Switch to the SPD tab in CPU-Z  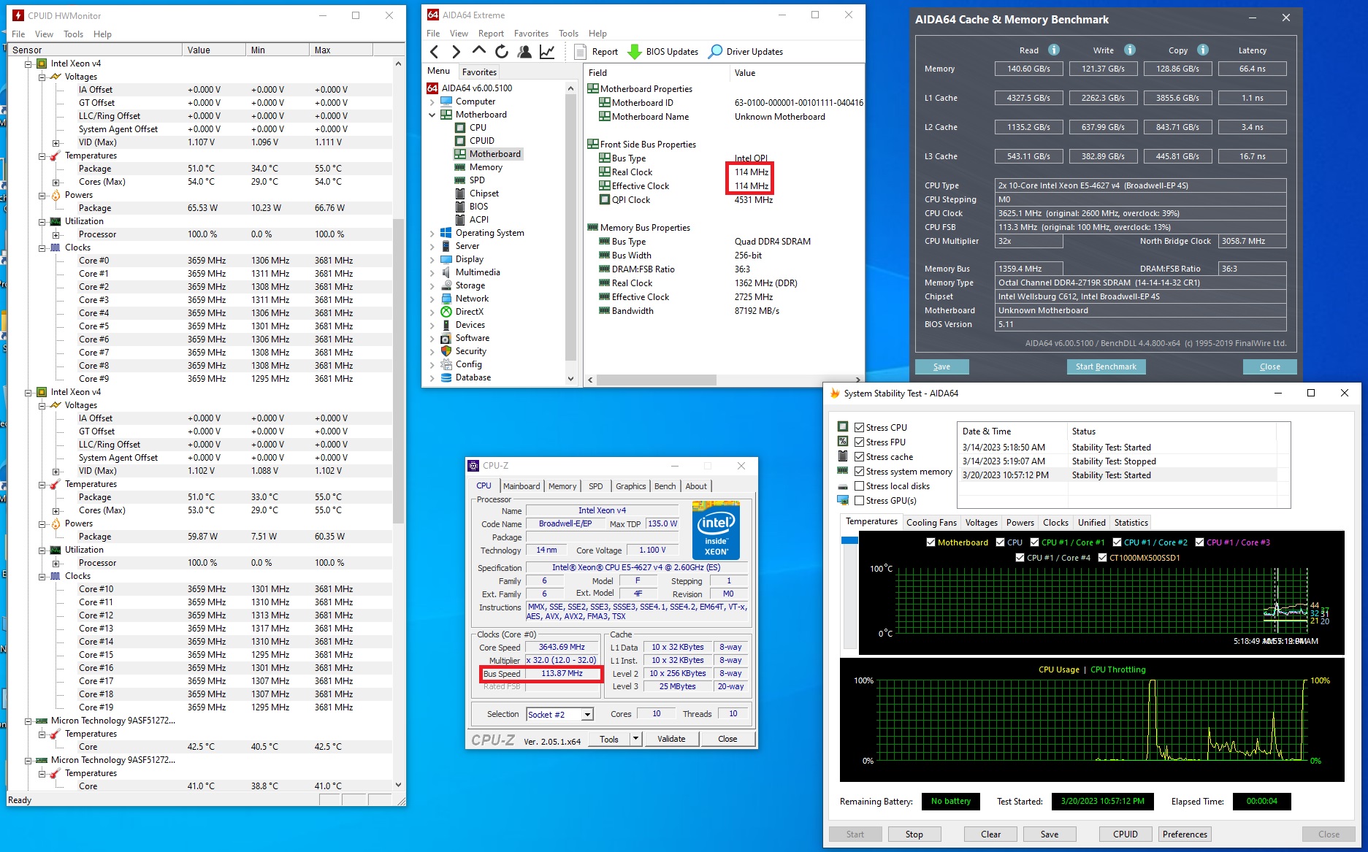596,486
